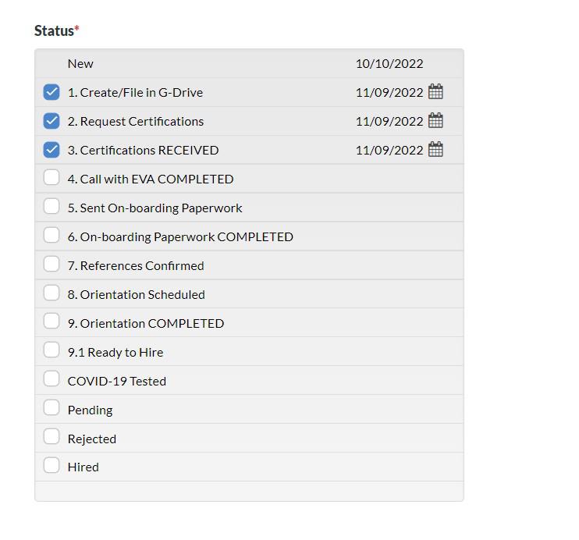The width and height of the screenshot is (579, 540).
Task: Enable the Sent On-boarding Paperwork checkbox
Action: click(x=52, y=207)
